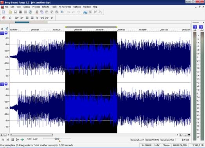Click the Save As icon
This screenshot has width=205, height=148.
[x=20, y=12]
